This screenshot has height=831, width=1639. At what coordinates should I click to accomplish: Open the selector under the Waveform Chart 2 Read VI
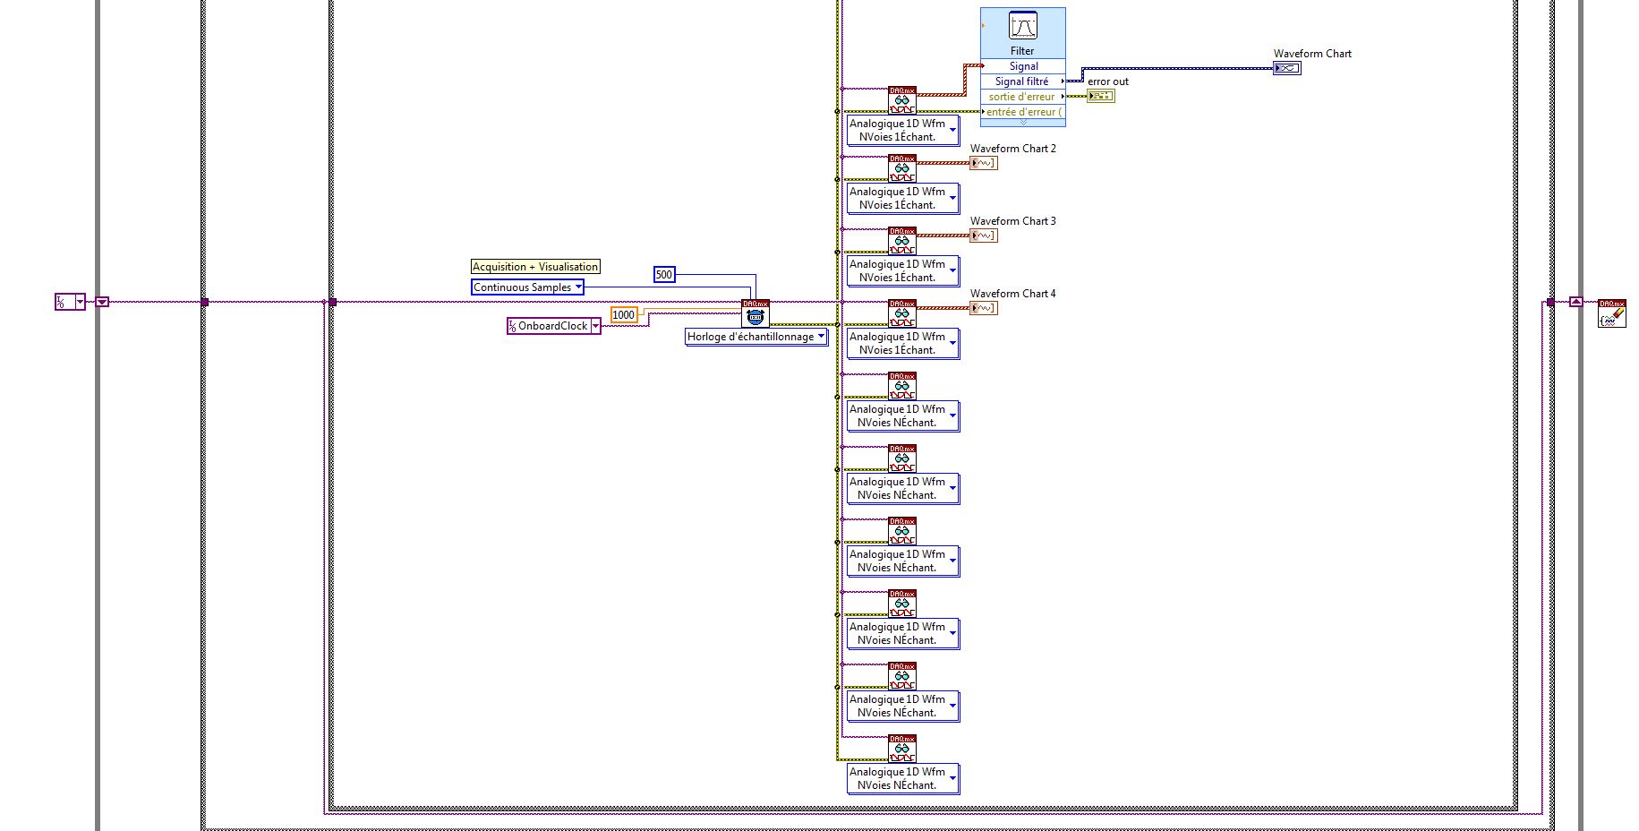[x=903, y=199]
